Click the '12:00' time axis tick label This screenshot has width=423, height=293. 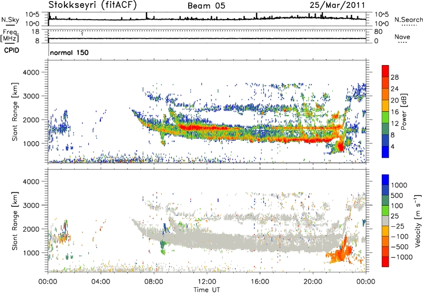[207, 281]
